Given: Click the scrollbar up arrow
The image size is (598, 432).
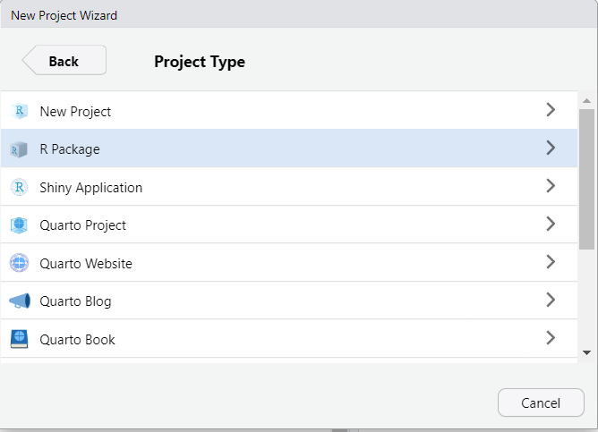Looking at the screenshot, I should (x=586, y=100).
